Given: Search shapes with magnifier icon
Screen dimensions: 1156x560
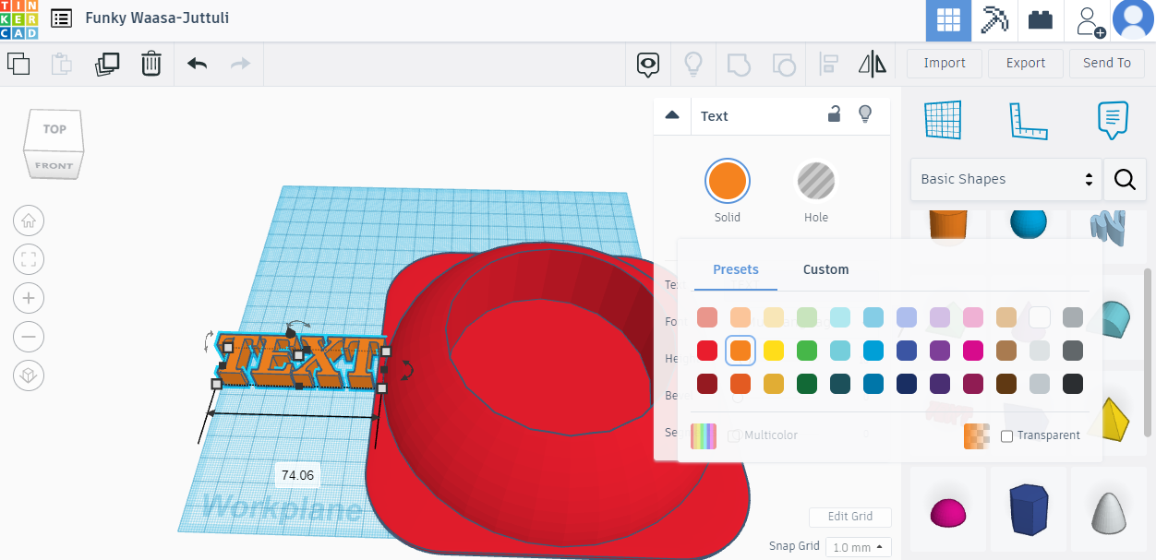Looking at the screenshot, I should (1125, 179).
